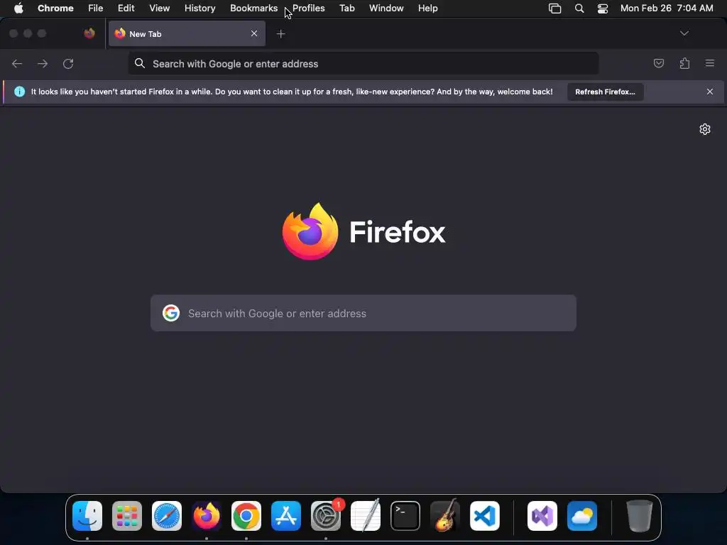Open the History menu
The image size is (727, 545).
click(199, 9)
